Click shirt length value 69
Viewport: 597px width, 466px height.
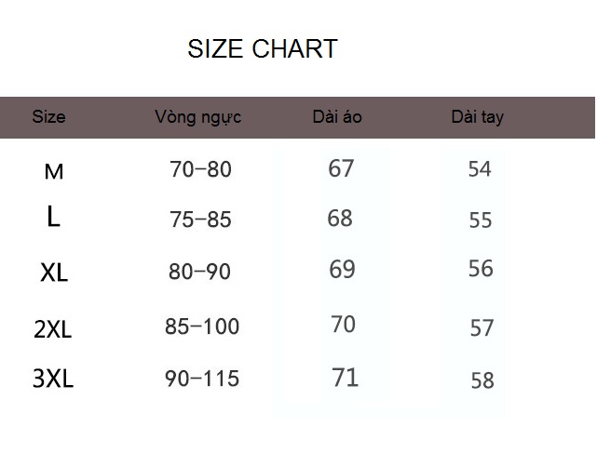(342, 269)
